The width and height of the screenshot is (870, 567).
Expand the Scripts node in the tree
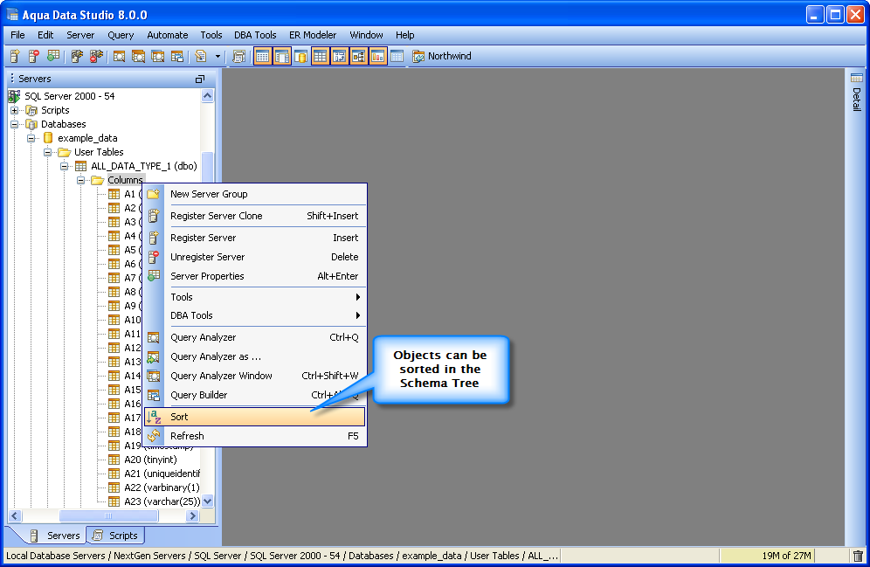click(15, 110)
